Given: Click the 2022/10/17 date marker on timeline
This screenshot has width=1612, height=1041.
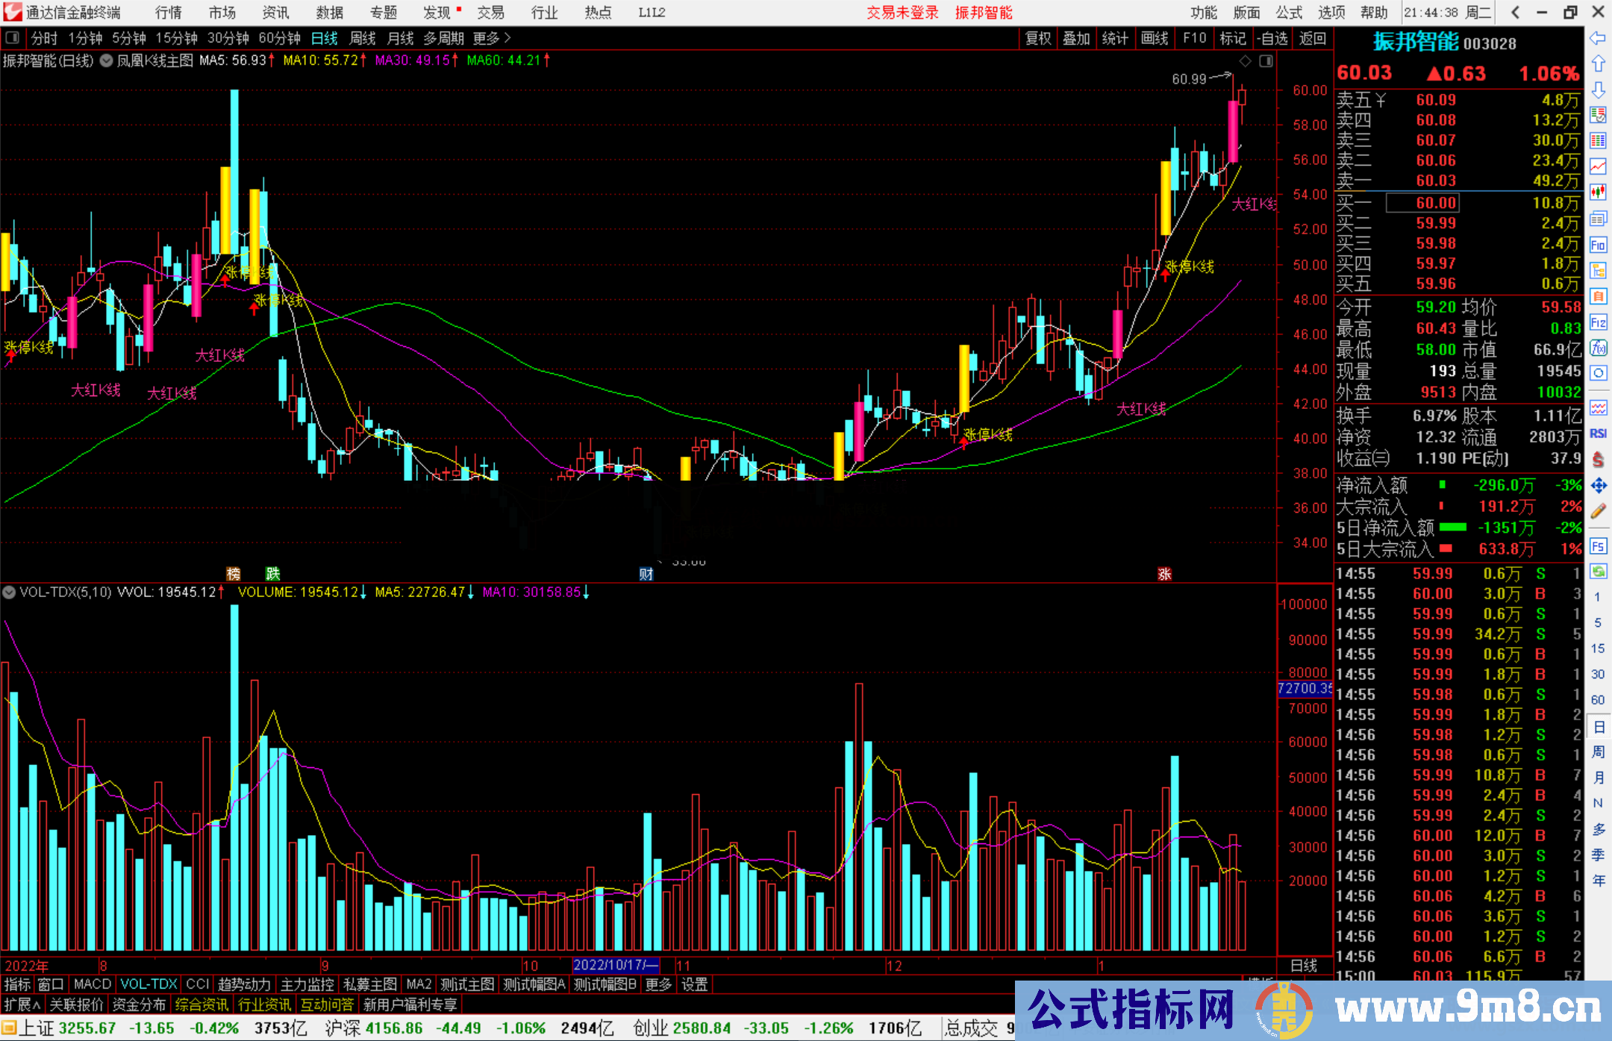Looking at the screenshot, I should 616,966.
